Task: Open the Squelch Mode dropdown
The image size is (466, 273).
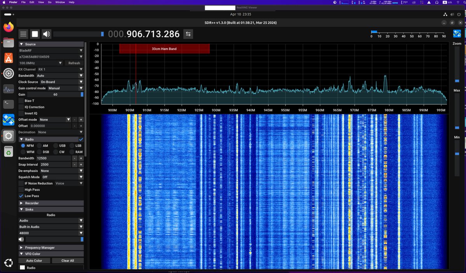Action: pos(63,177)
